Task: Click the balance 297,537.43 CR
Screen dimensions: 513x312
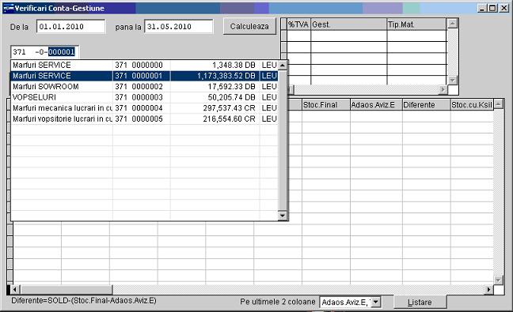Action: (229, 108)
